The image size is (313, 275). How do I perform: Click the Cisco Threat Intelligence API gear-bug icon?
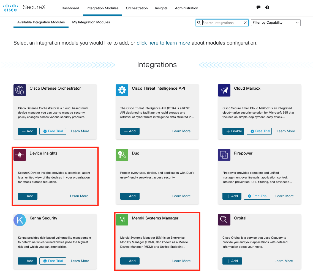[122, 90]
